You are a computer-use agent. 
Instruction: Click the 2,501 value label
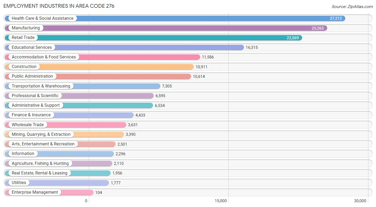point(122,144)
